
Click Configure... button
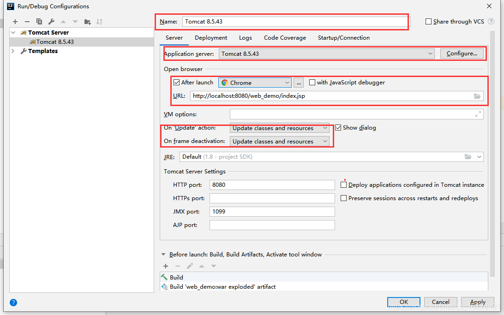pyautogui.click(x=462, y=53)
